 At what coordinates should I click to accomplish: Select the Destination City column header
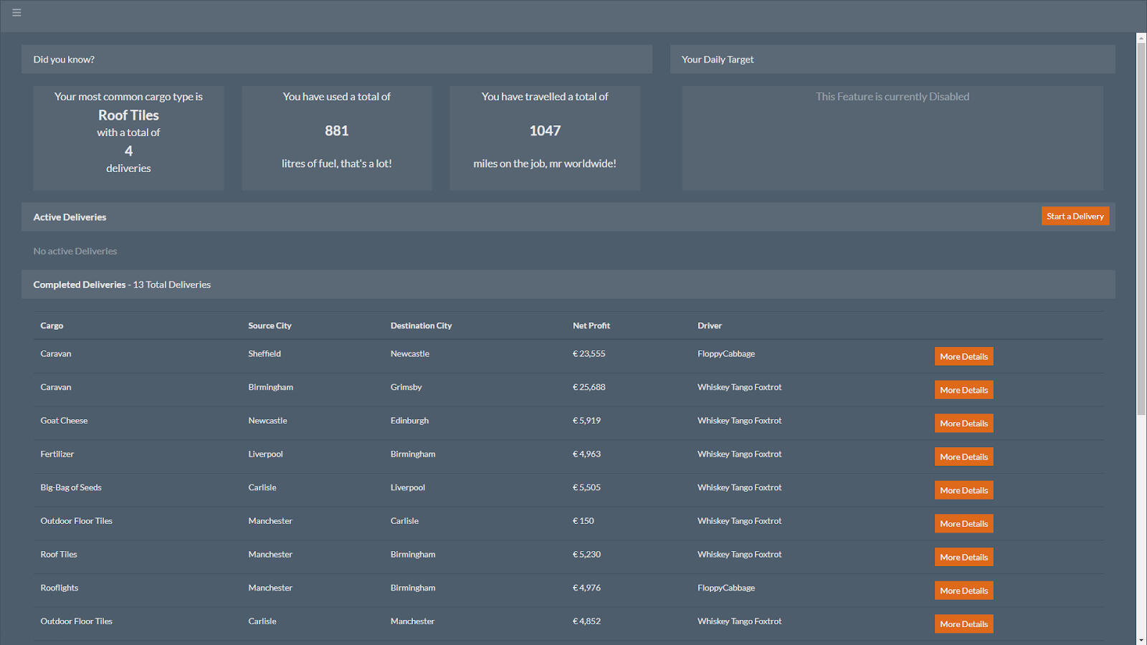(x=421, y=326)
